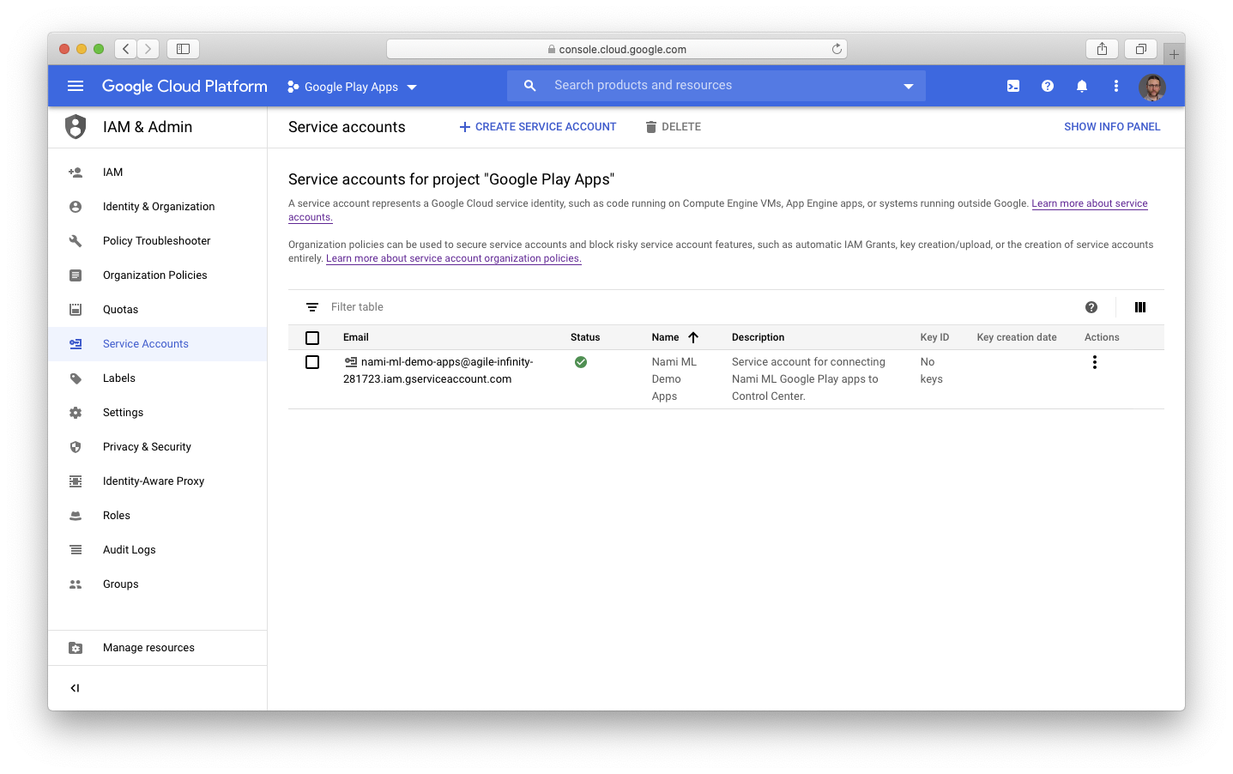Viewport: 1233px width, 774px height.
Task: Focus the Search products and resources field
Action: [716, 86]
